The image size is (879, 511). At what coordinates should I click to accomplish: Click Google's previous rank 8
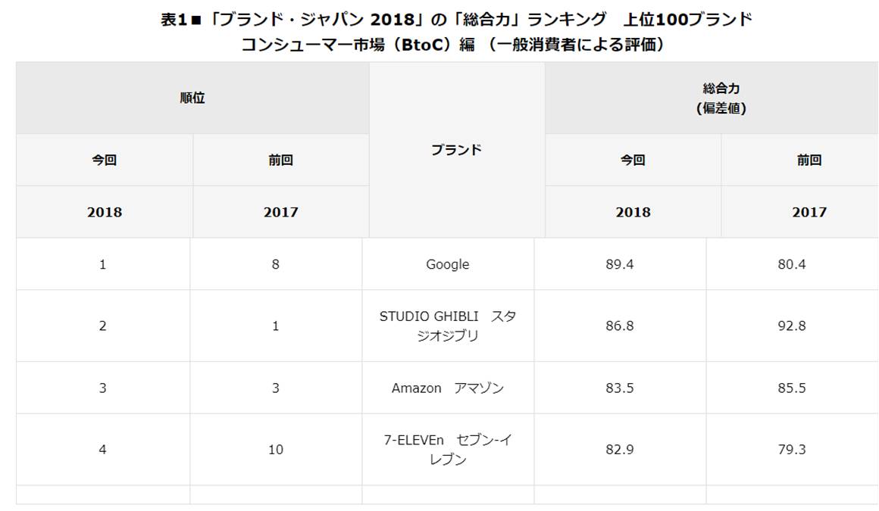click(x=275, y=264)
